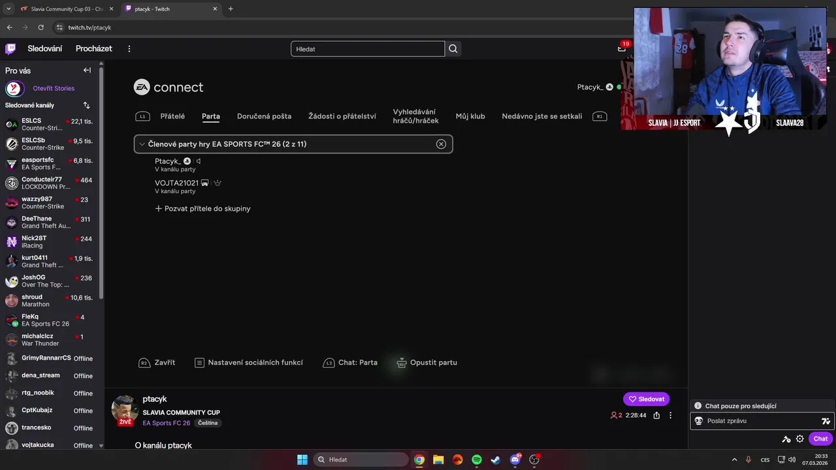Open File Explorer from taskbar
Viewport: 836px width, 470px height.
[x=438, y=460]
